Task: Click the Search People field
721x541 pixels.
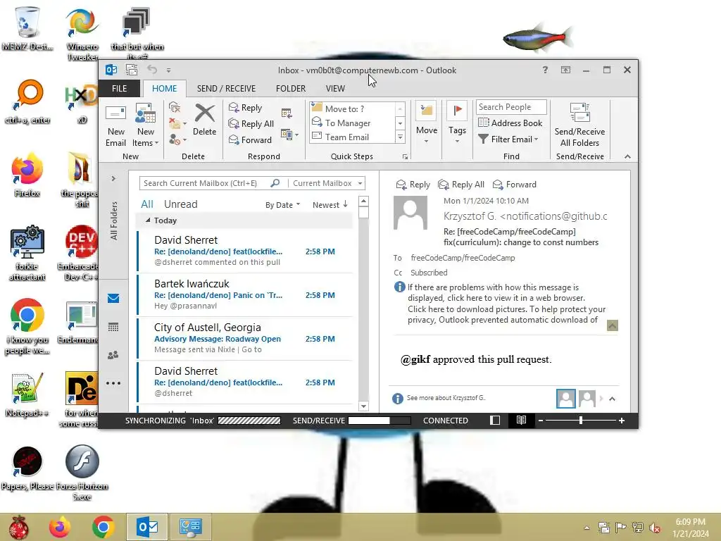Action: pyautogui.click(x=511, y=107)
